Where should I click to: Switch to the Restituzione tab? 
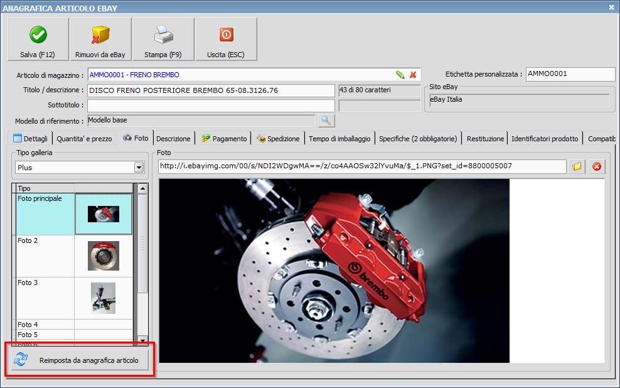(485, 138)
